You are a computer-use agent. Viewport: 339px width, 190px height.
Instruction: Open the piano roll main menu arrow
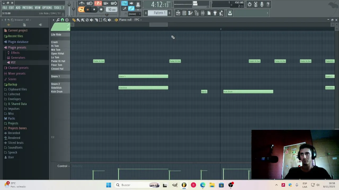point(53,20)
